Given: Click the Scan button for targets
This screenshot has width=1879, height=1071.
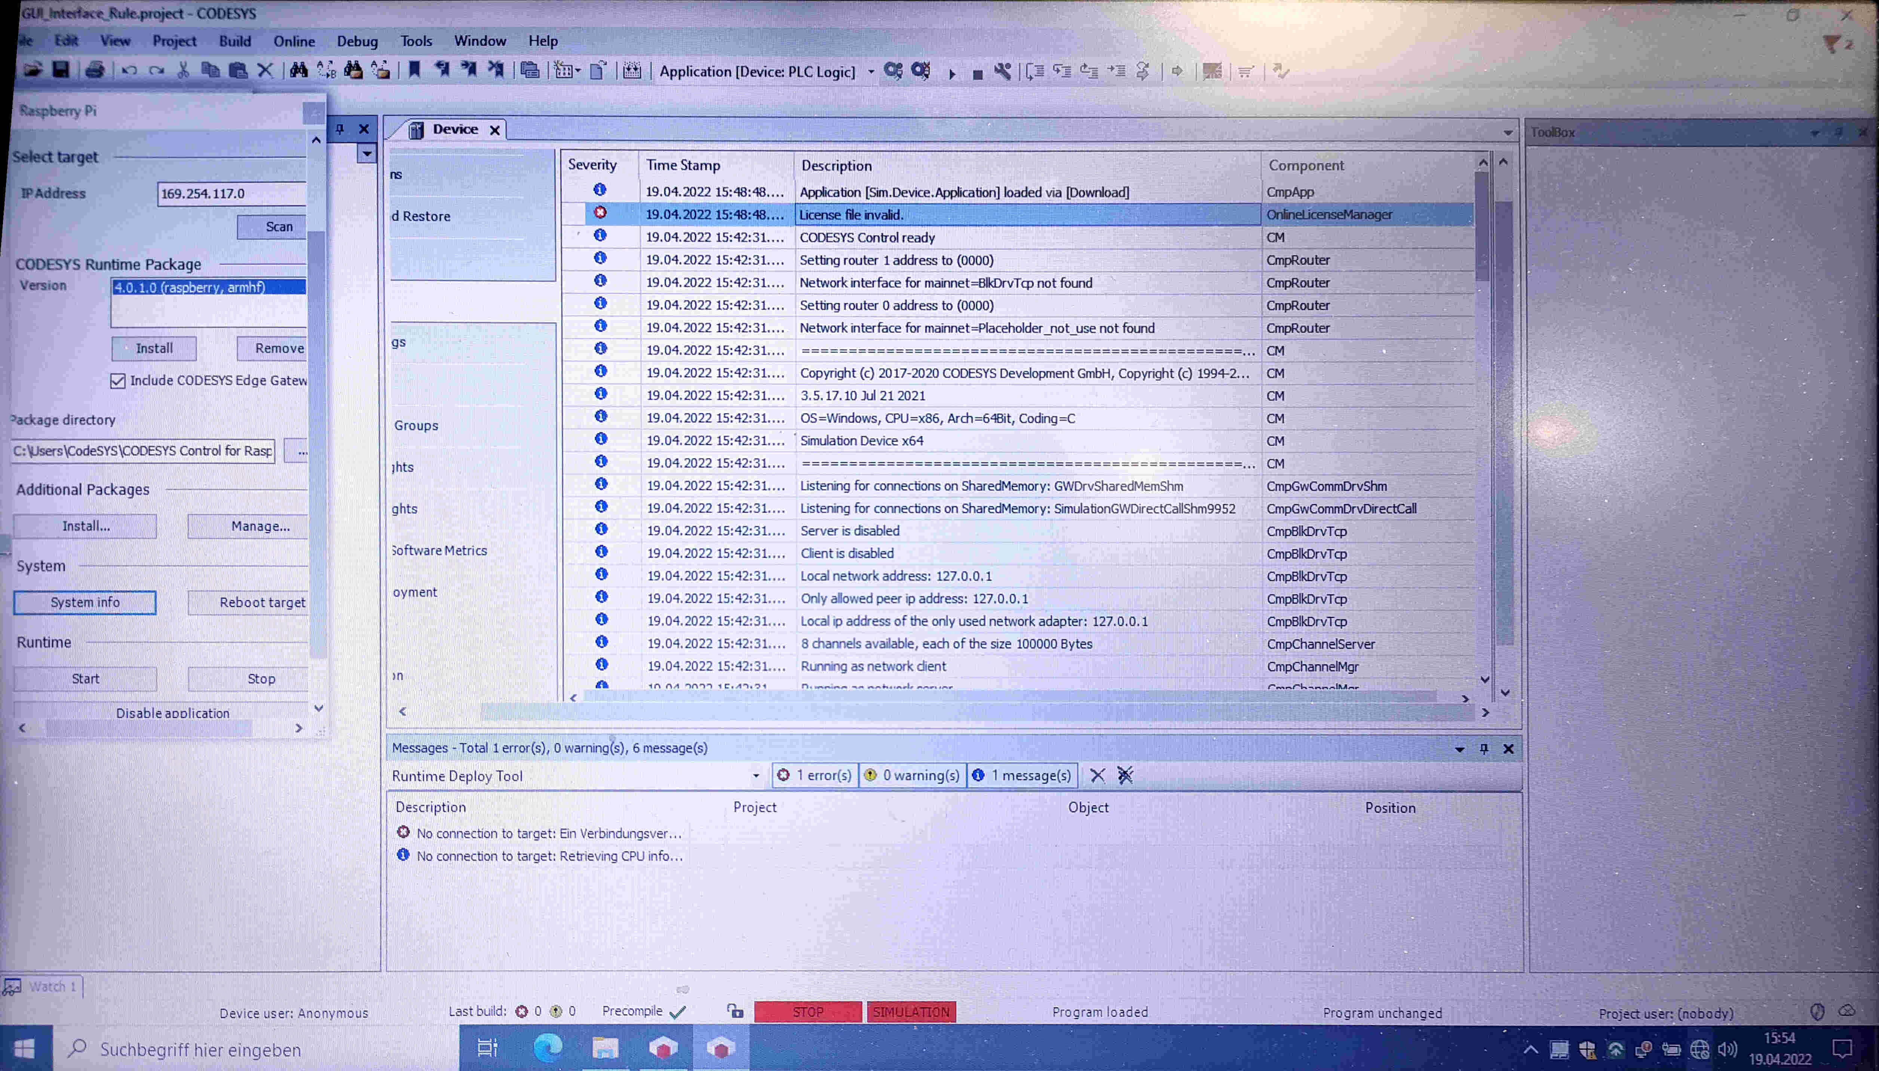Looking at the screenshot, I should (279, 226).
